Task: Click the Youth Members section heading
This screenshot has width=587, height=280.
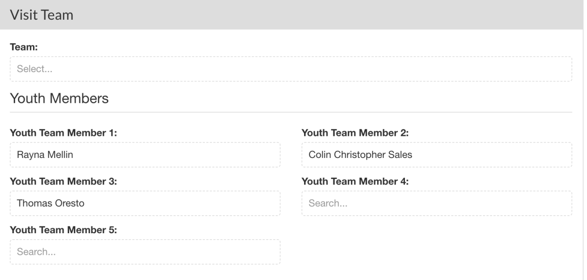Action: pyautogui.click(x=59, y=98)
